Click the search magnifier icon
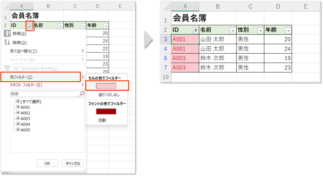The width and height of the screenshot is (323, 176). pos(82,94)
